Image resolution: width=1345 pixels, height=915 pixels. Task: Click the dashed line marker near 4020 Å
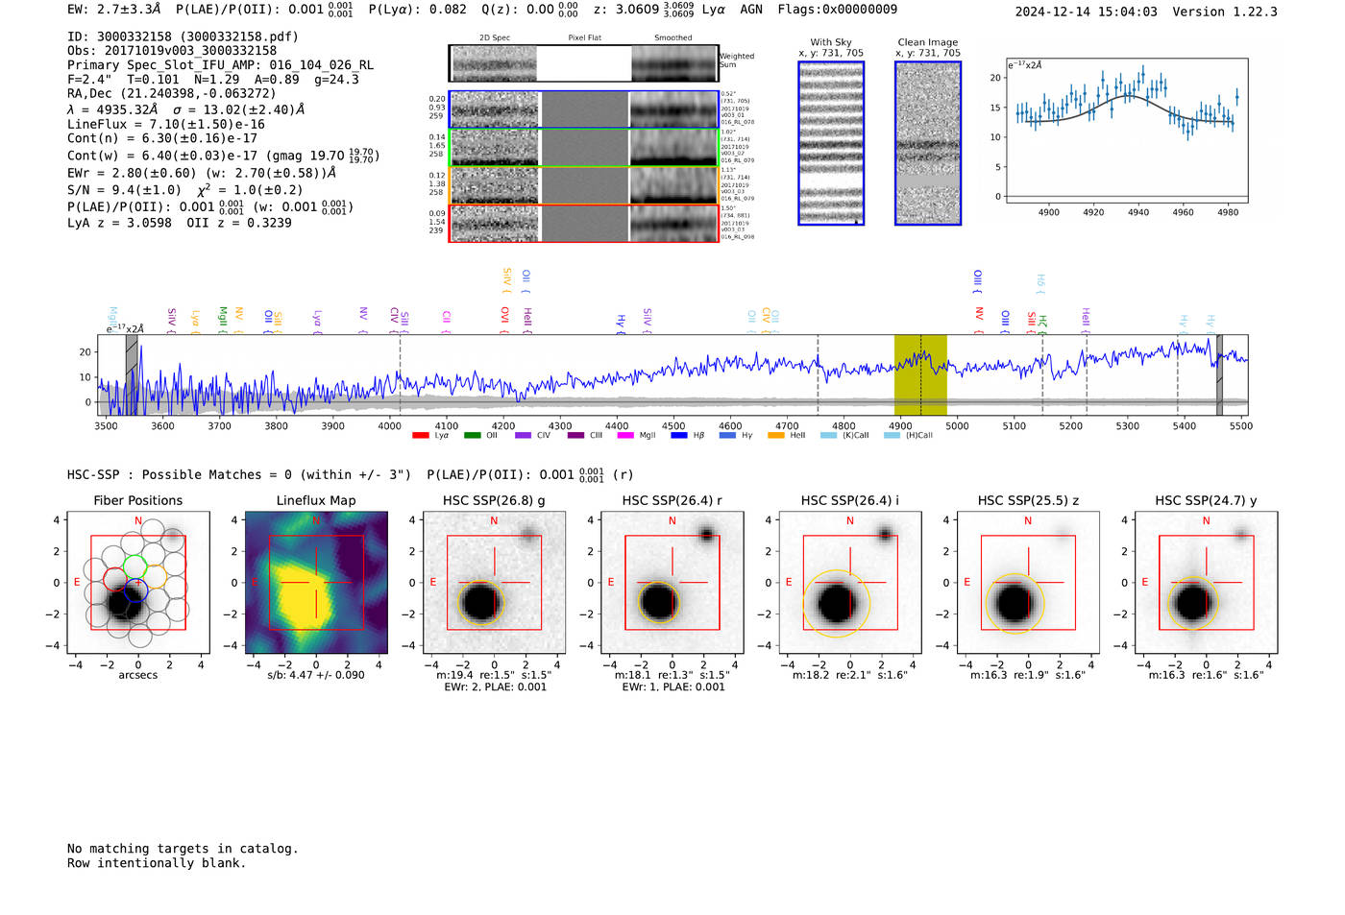click(400, 374)
